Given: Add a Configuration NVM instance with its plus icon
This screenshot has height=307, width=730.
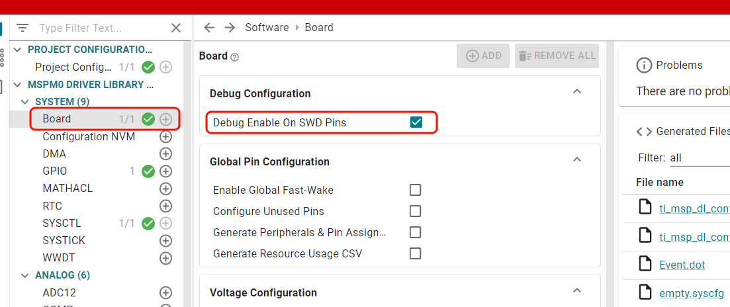Looking at the screenshot, I should point(165,137).
